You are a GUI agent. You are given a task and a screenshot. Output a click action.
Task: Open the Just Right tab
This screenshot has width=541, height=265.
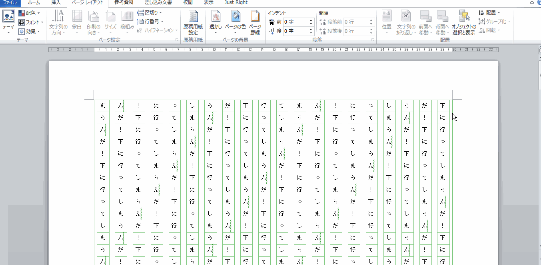236,2
